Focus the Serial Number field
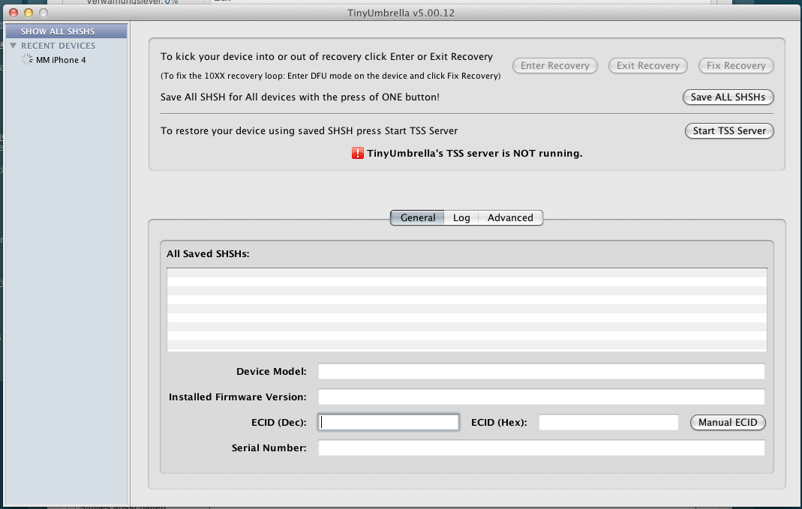Screen dimensions: 802x509 [541, 448]
